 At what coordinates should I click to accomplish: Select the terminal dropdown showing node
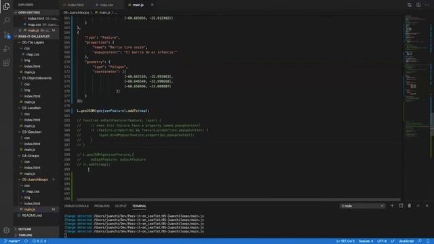click(x=362, y=206)
